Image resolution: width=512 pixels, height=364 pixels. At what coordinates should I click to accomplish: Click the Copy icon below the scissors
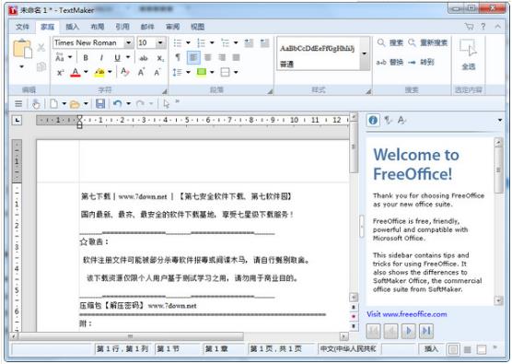[x=41, y=66]
